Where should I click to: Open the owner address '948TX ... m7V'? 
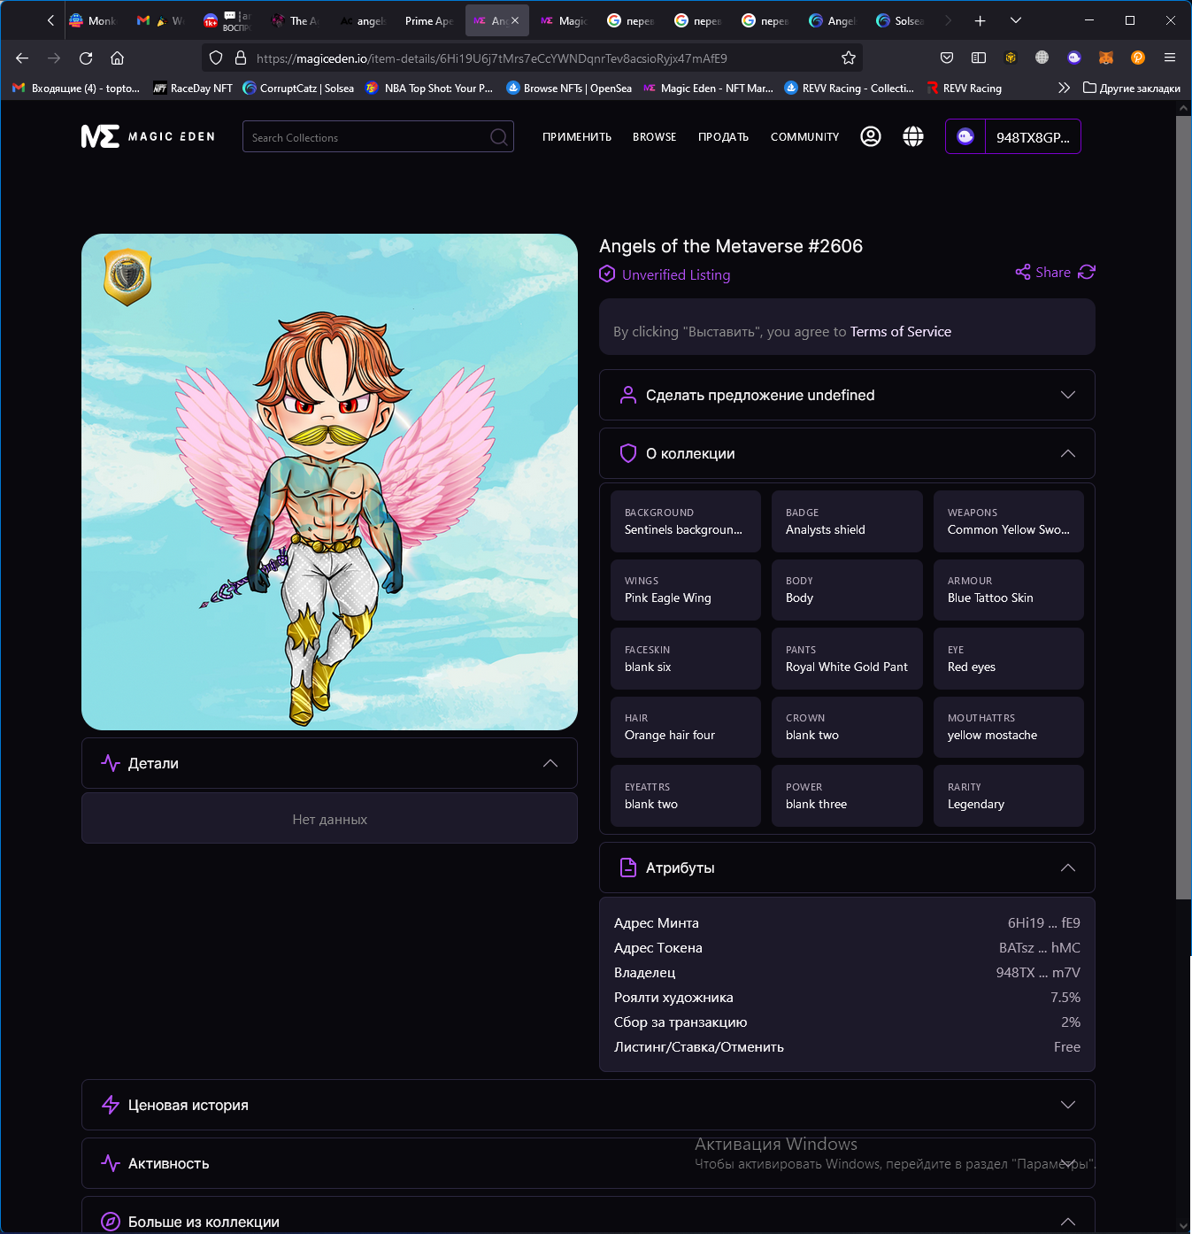[x=1038, y=973]
